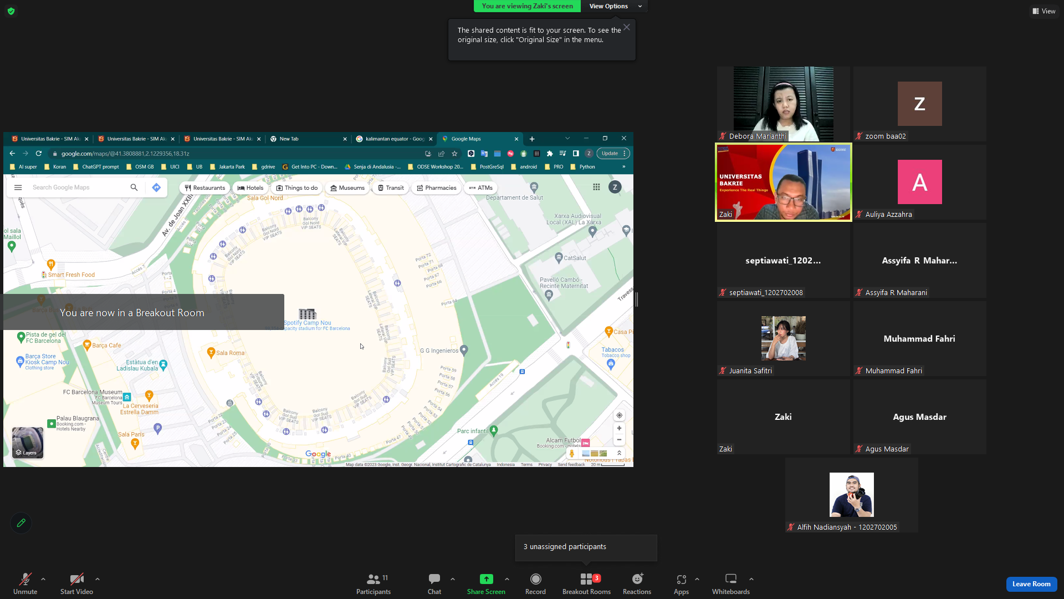Open the Chat panel

coord(434,583)
